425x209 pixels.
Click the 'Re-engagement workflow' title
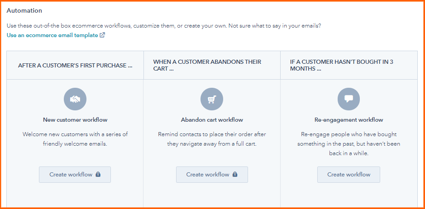(x=349, y=120)
